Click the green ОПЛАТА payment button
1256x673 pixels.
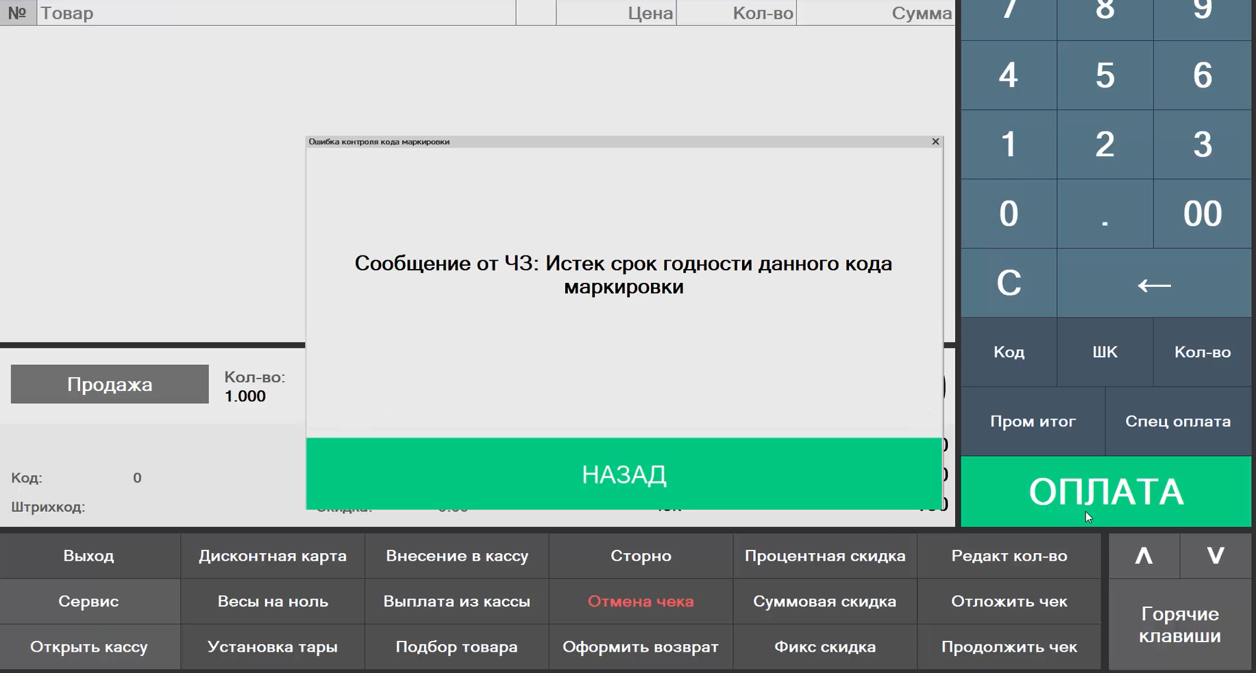1106,492
